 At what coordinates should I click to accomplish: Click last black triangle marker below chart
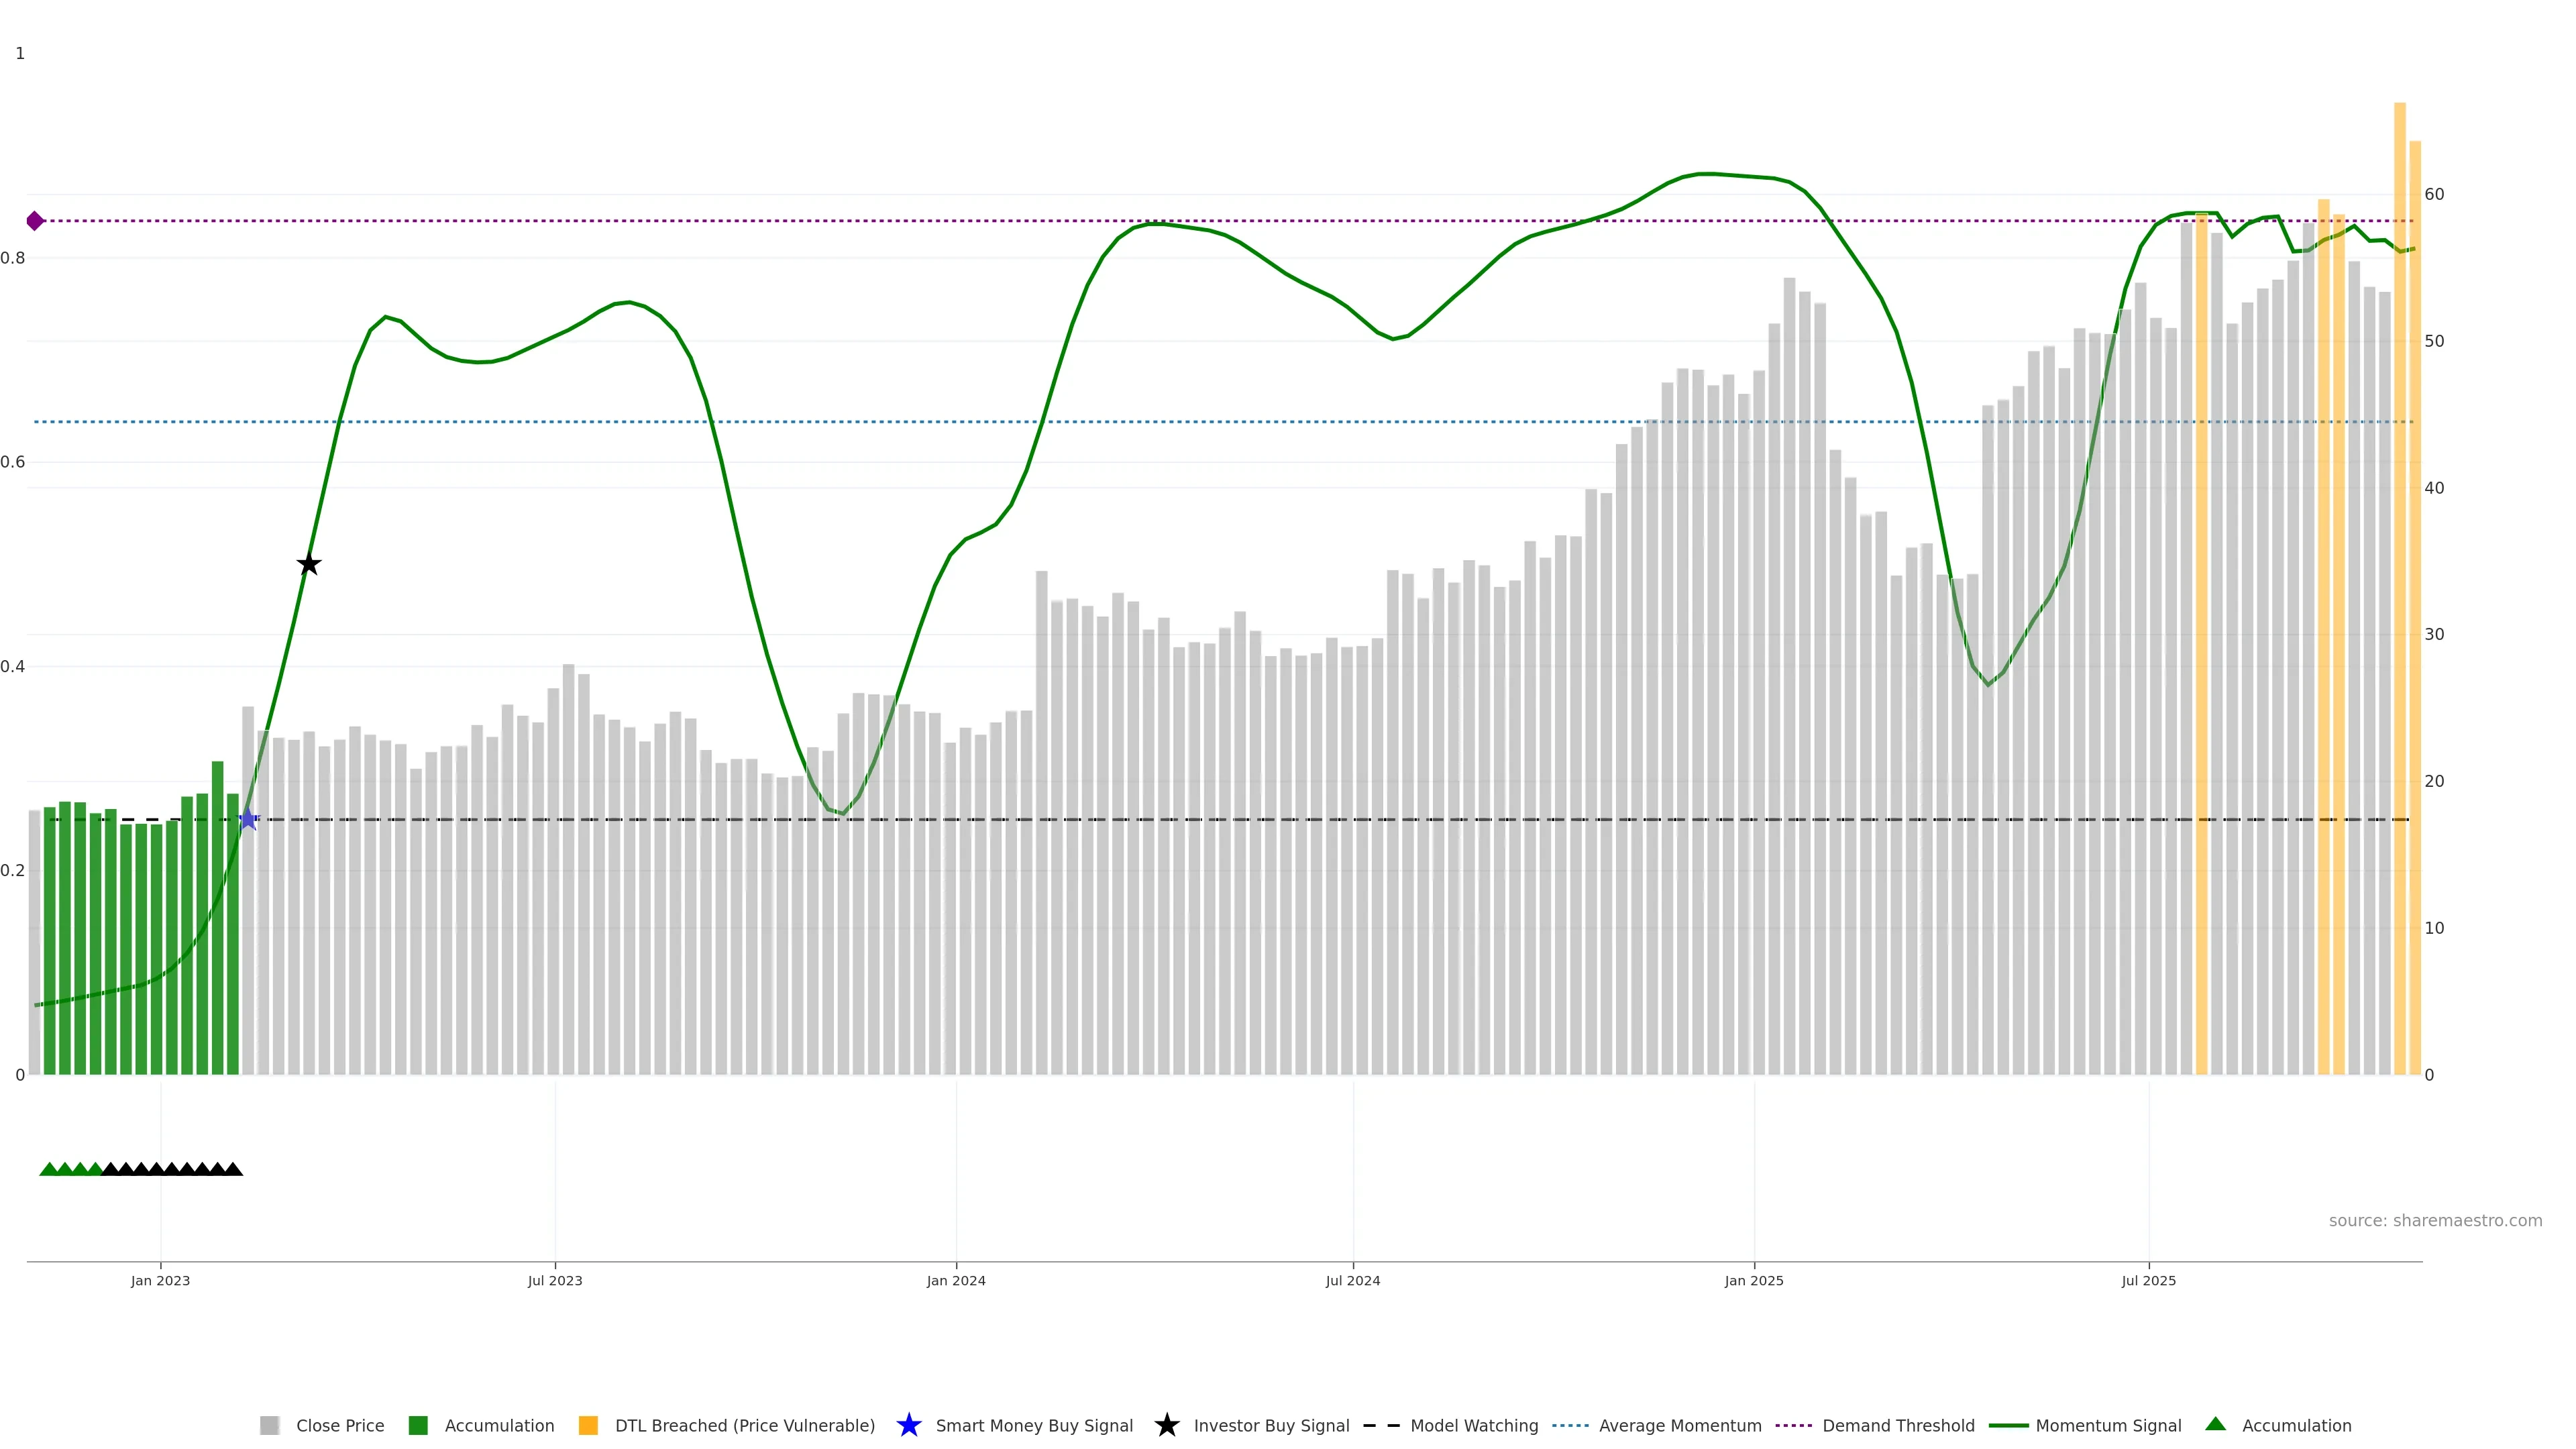click(x=233, y=1169)
